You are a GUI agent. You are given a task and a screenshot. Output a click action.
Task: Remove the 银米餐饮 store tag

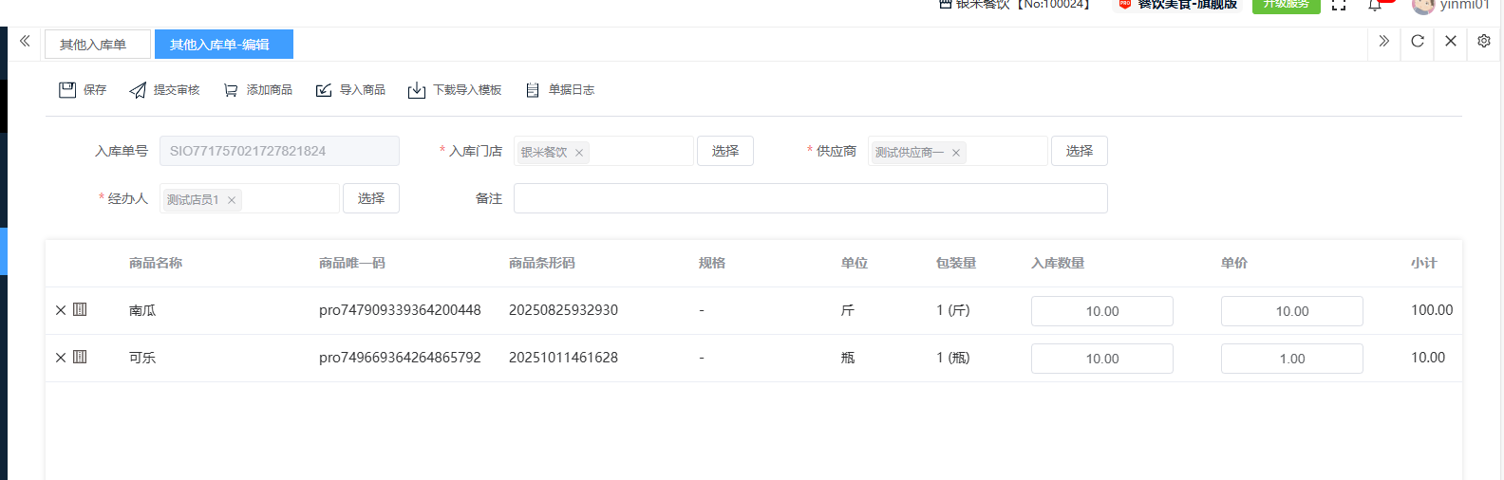coord(579,153)
